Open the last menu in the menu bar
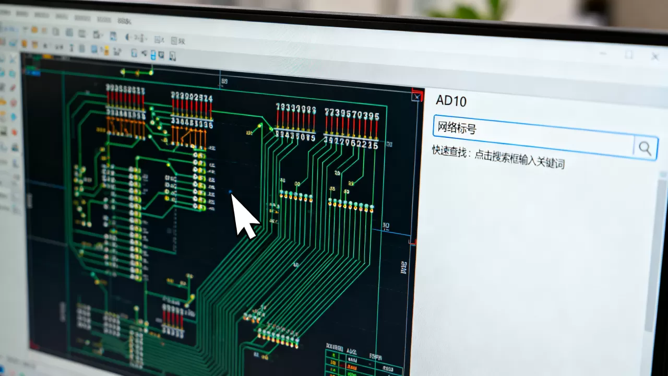 124,21
